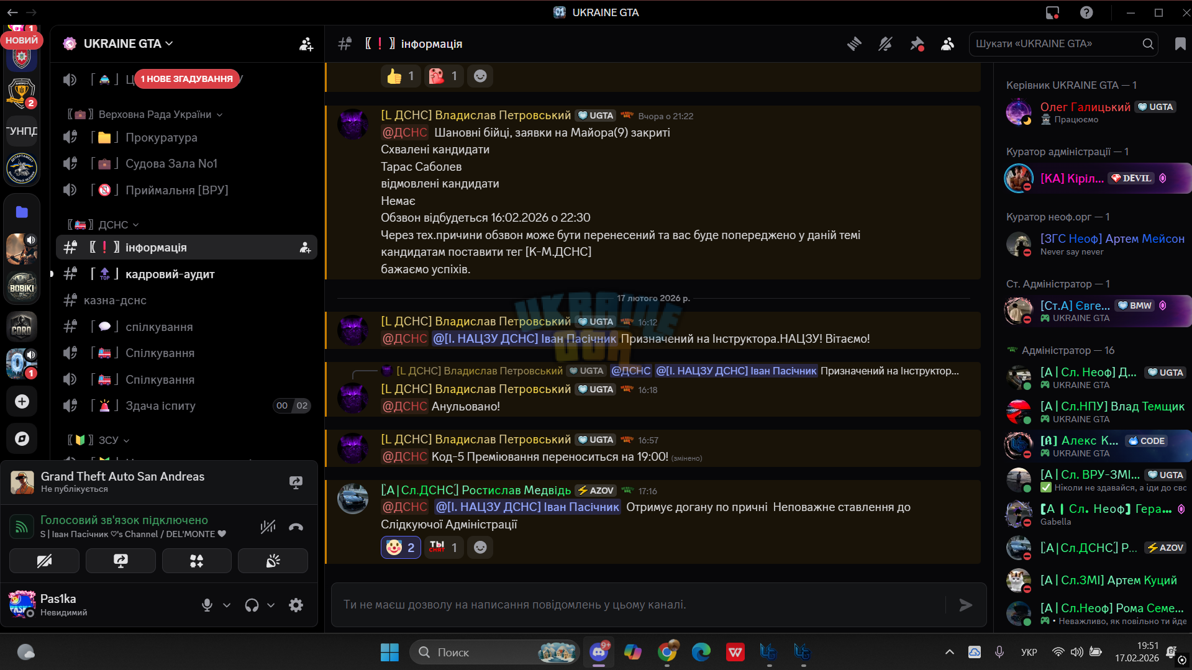Click the Windows taskbar search box
This screenshot has height=670, width=1192.
[494, 652]
